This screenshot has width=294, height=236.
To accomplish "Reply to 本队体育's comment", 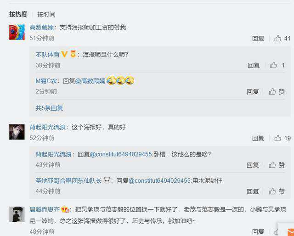I will click(x=254, y=65).
